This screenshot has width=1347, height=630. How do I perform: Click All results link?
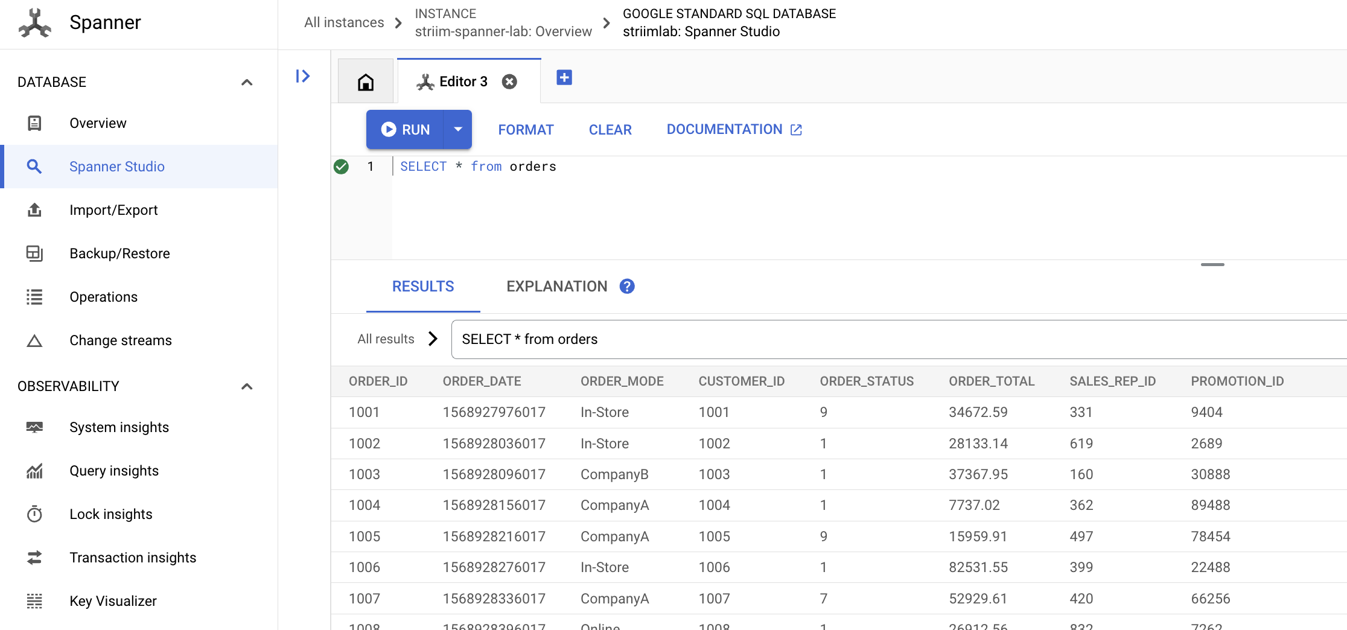click(386, 339)
